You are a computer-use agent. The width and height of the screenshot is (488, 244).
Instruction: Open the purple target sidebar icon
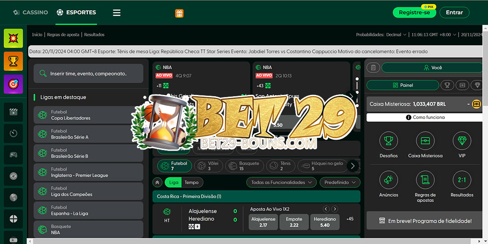pos(14,84)
